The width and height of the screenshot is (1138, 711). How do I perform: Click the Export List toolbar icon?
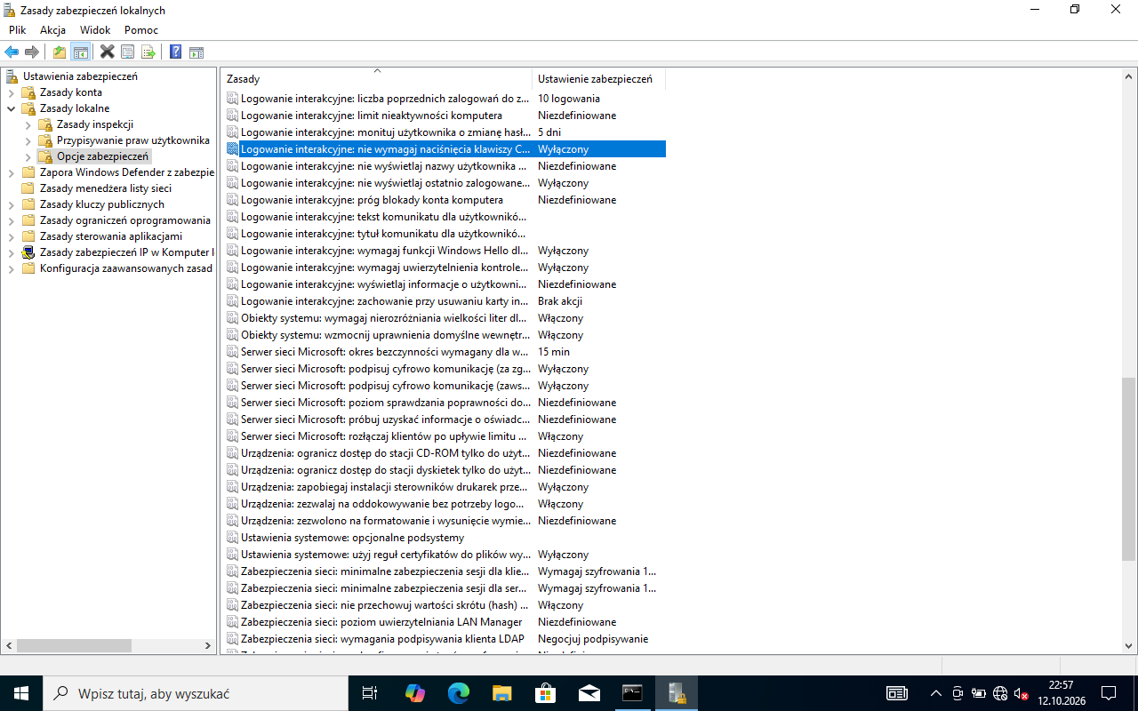click(148, 52)
